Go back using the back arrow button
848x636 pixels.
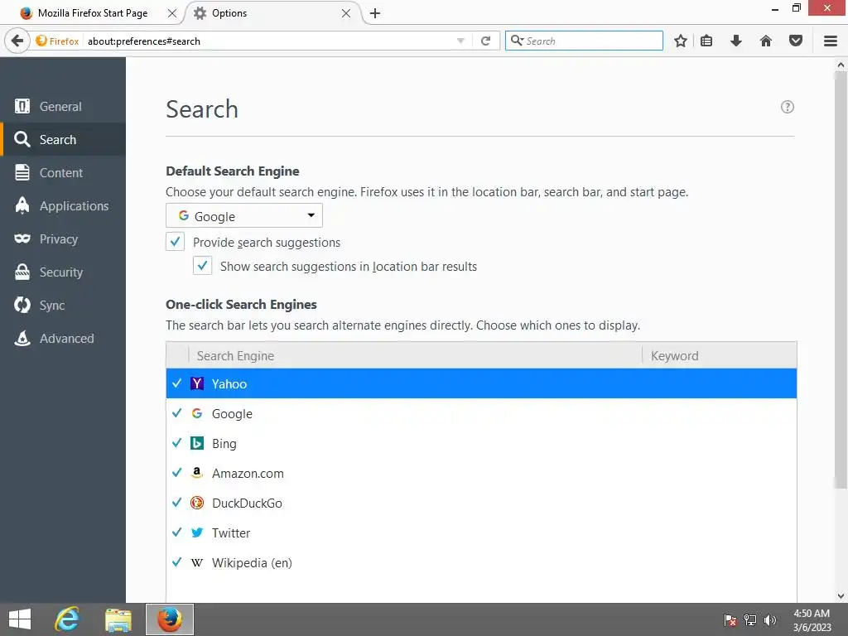point(17,41)
